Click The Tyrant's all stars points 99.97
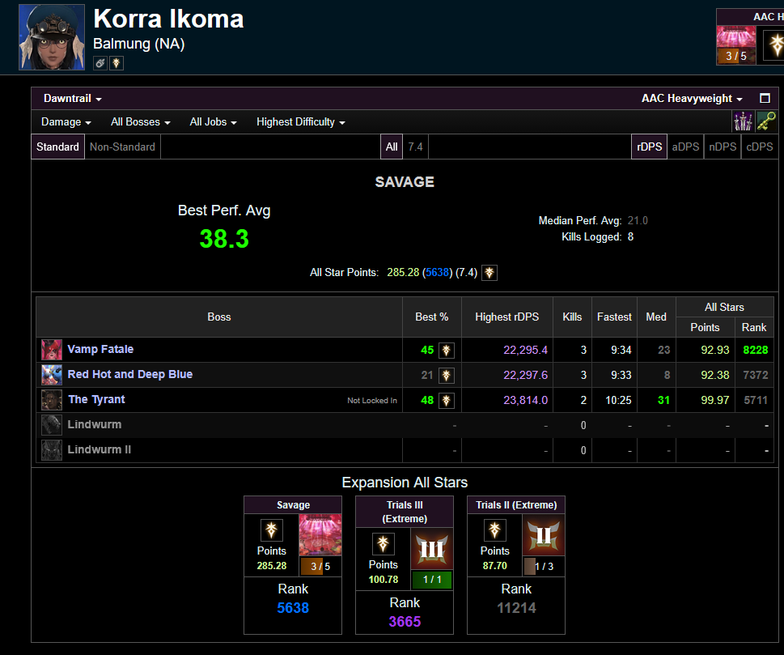This screenshot has height=655, width=784. tap(715, 400)
